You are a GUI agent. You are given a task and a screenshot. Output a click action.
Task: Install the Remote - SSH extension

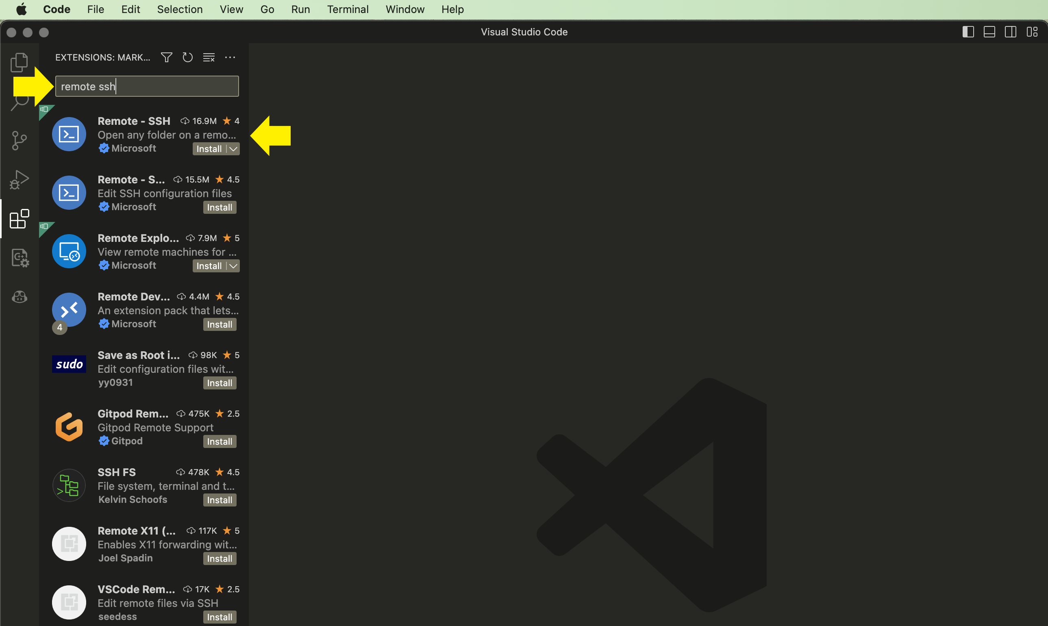209,149
